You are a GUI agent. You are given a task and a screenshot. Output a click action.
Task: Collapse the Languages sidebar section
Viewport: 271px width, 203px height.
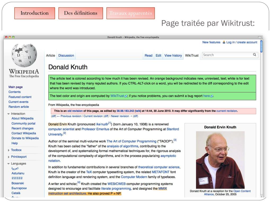pyautogui.click(x=8, y=164)
